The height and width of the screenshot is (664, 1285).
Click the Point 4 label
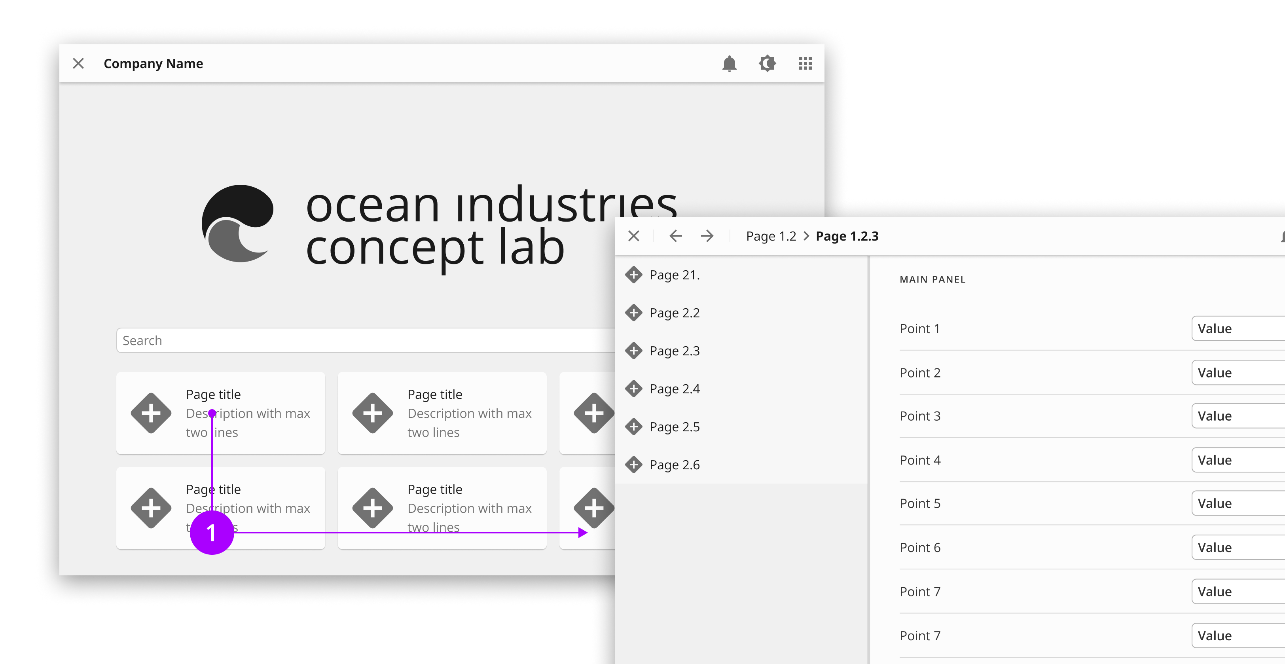tap(920, 460)
